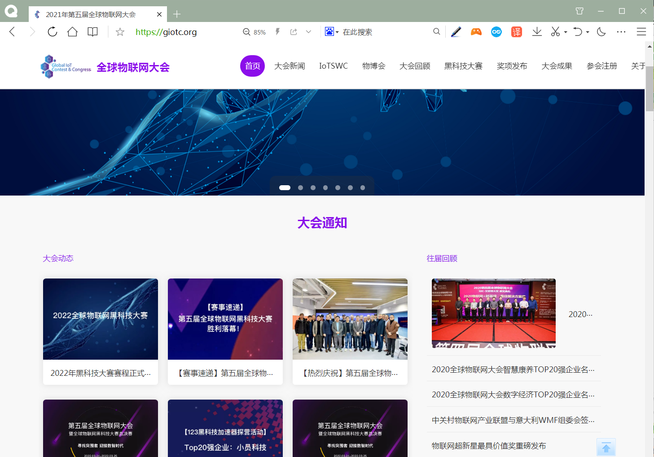654x457 pixels.
Task: Open 中关村物联网产业联盟与意大利WMF link
Action: (513, 420)
